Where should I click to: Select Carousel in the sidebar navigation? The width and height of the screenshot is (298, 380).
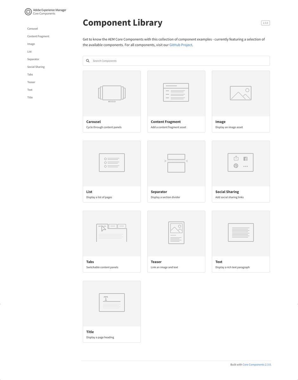tap(32, 28)
